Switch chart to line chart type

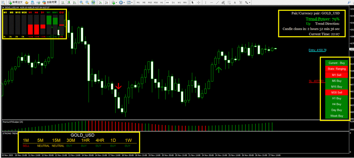coord(75,2)
